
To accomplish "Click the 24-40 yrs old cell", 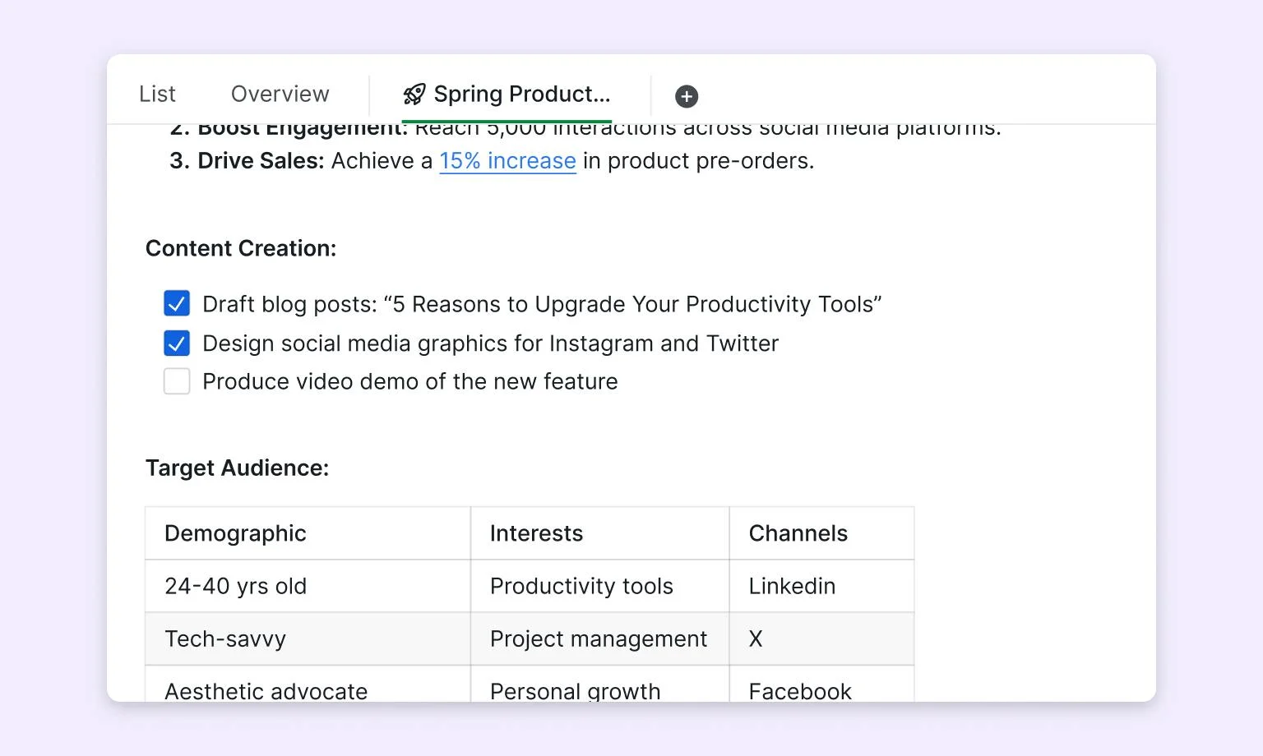I will [308, 586].
